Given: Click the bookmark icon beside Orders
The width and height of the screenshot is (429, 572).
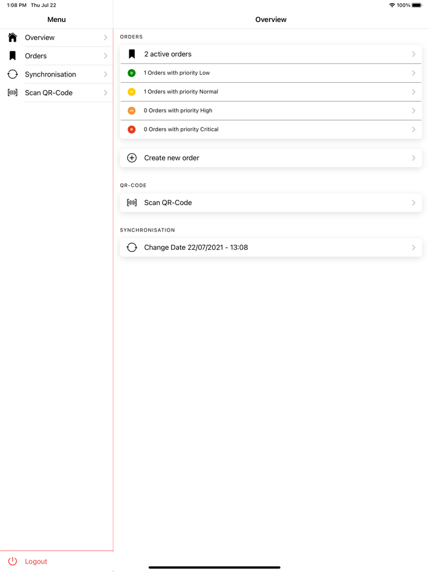Looking at the screenshot, I should point(12,56).
